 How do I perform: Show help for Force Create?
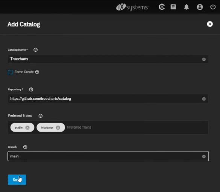(x=37, y=72)
